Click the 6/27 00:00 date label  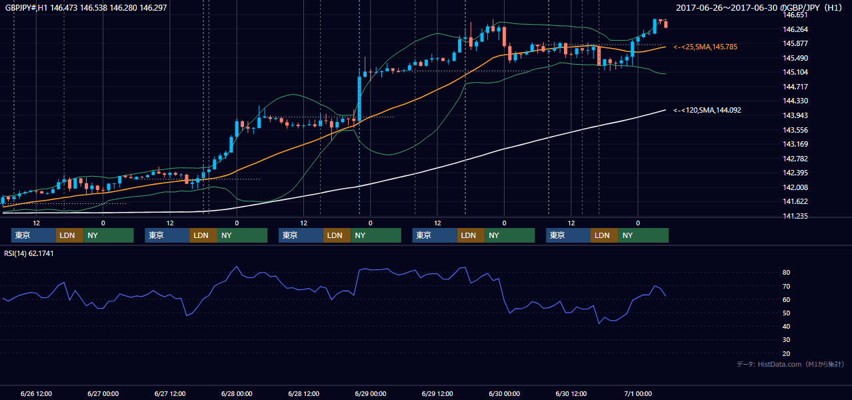(103, 393)
